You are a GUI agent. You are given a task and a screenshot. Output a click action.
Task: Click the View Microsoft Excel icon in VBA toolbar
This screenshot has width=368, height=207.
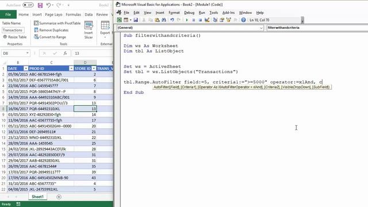click(119, 20)
